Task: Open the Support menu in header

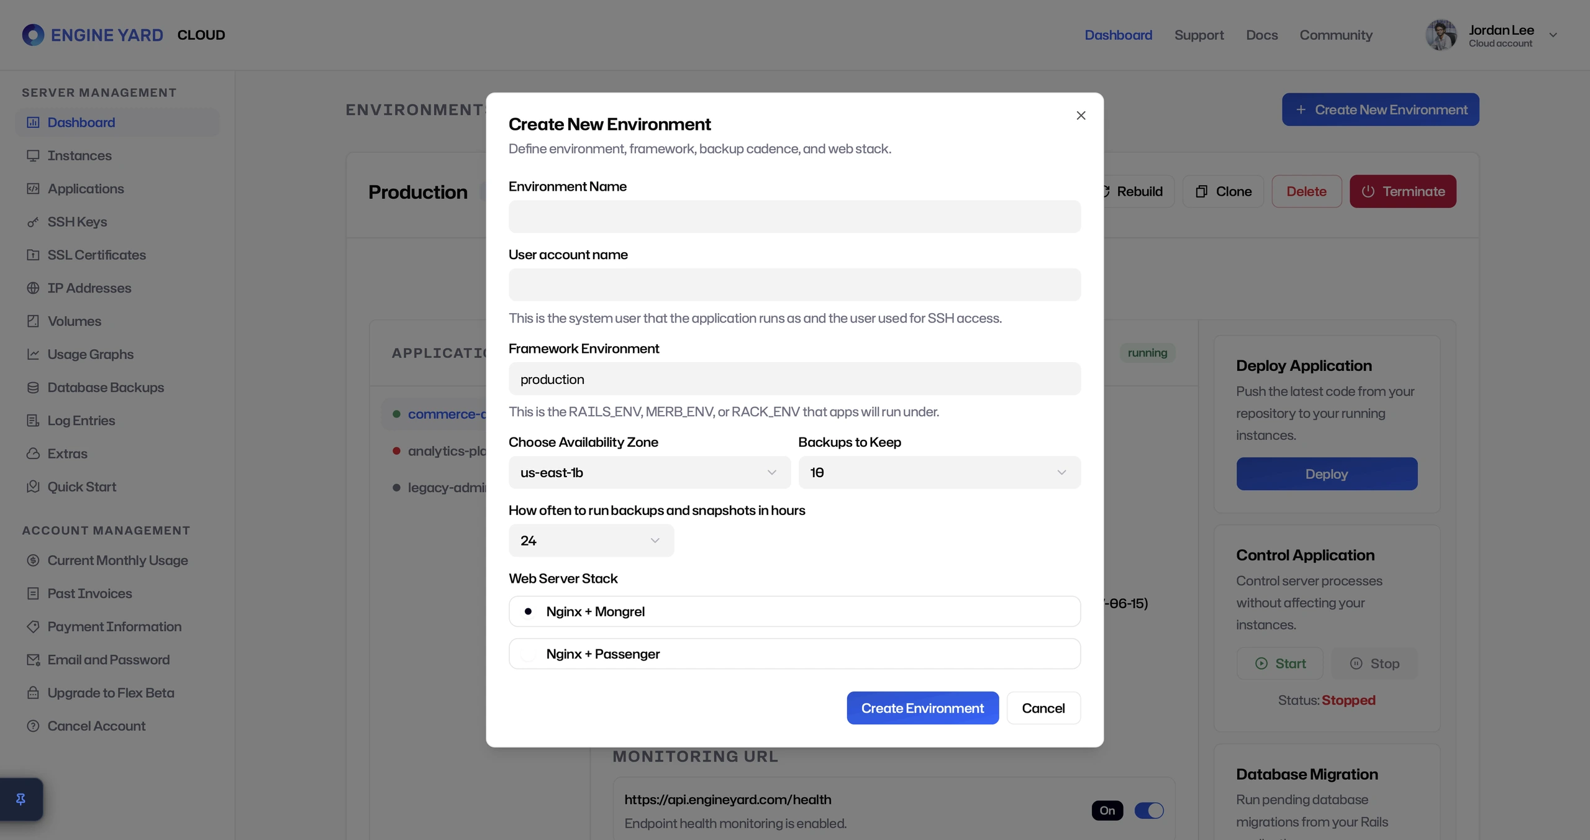Action: click(x=1199, y=35)
